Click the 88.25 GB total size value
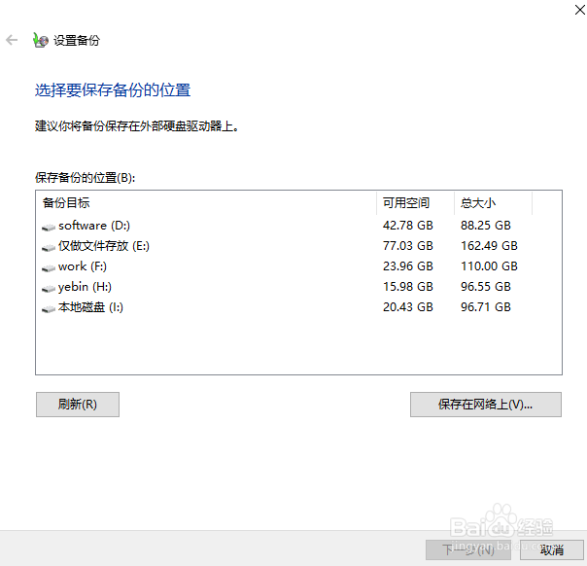 click(x=486, y=226)
